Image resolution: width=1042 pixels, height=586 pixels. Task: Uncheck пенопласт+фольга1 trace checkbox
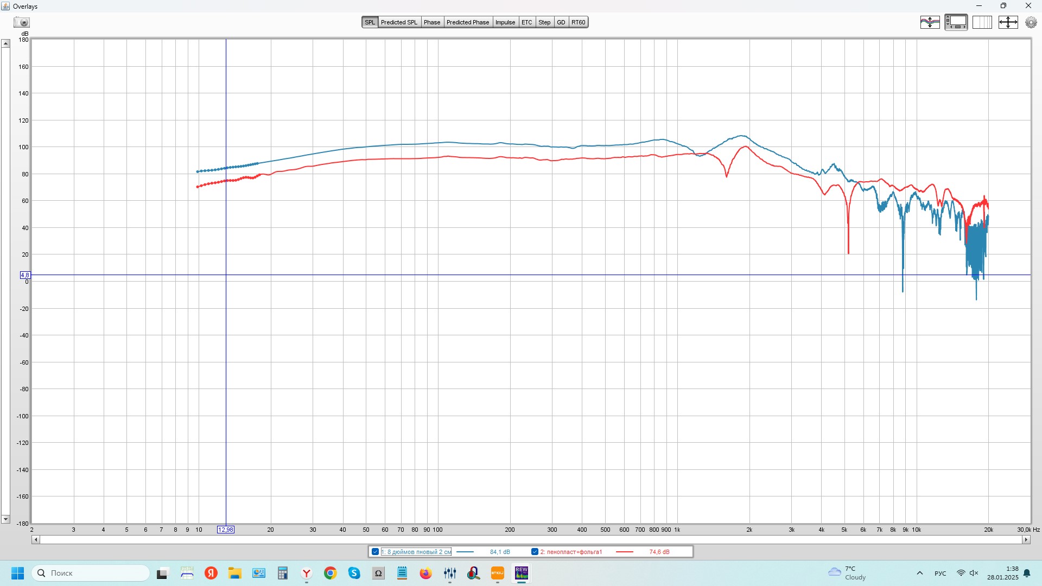(x=535, y=552)
